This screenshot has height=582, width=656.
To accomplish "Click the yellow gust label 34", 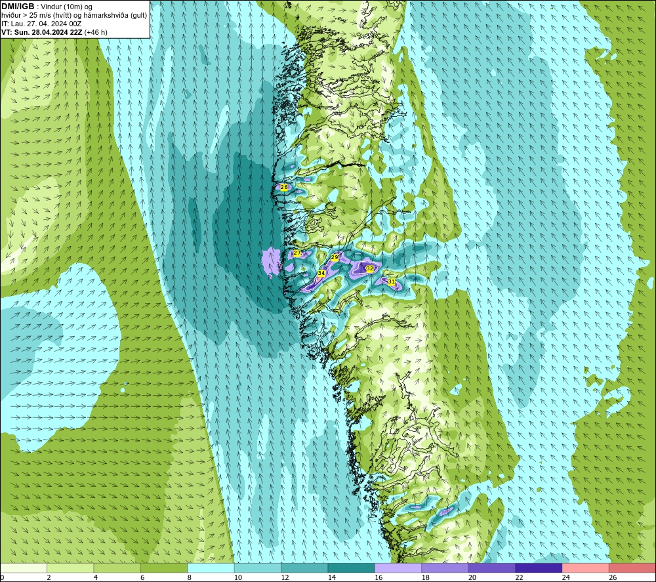I will tap(321, 273).
